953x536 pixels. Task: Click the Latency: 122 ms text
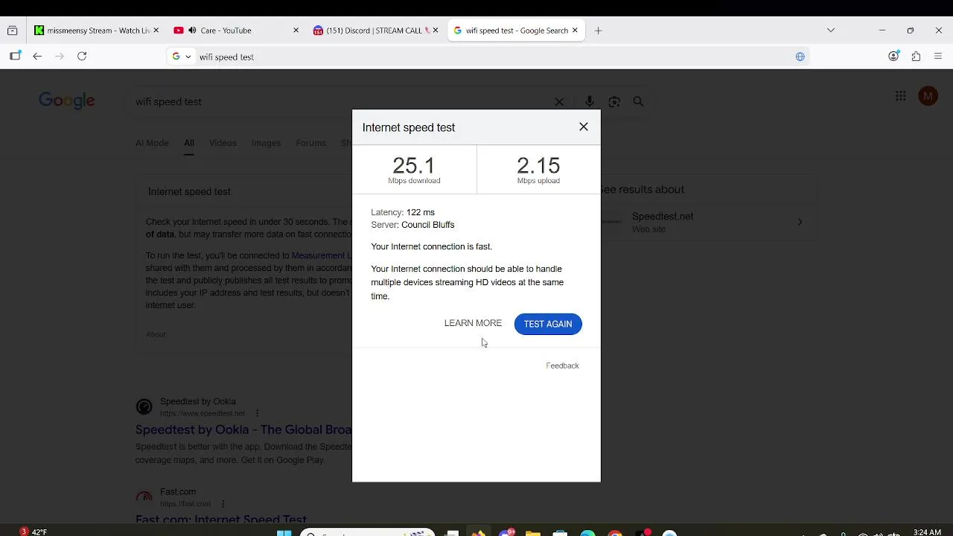[x=403, y=212]
